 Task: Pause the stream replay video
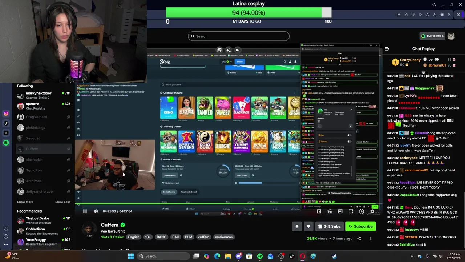click(x=85, y=211)
